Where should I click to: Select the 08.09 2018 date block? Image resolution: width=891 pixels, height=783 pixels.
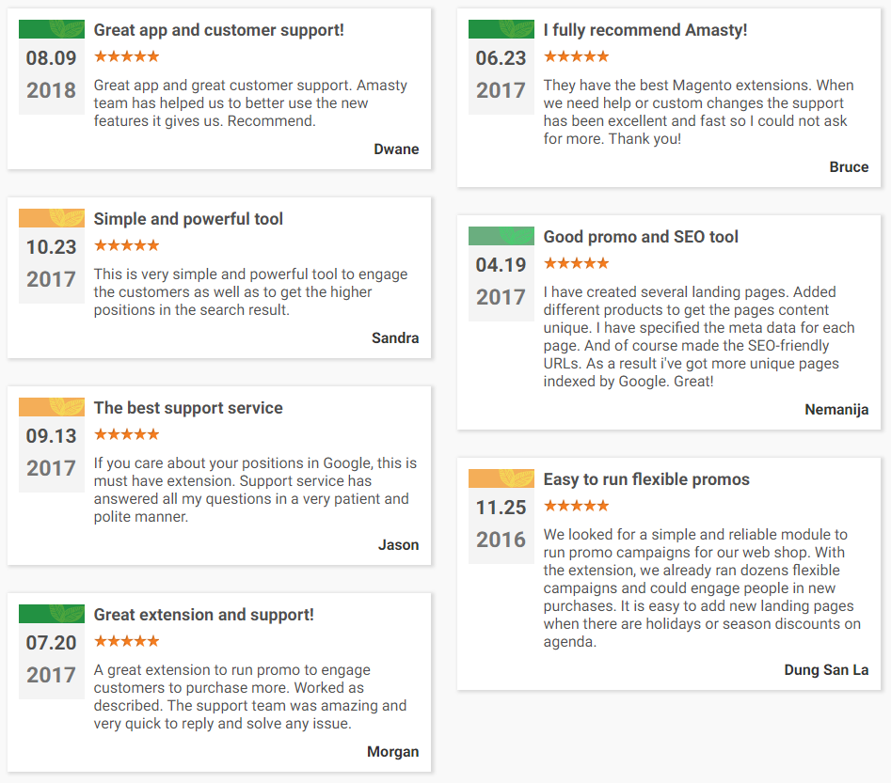point(51,74)
